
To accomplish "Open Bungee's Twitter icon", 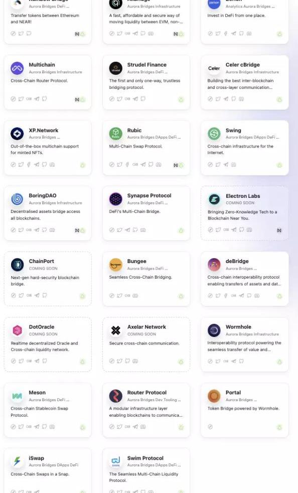I will 119,296.
